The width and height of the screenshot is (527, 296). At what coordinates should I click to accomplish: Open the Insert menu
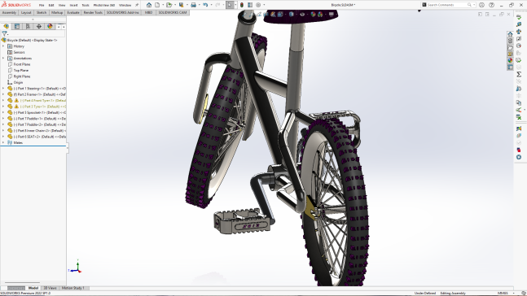[x=73, y=5]
